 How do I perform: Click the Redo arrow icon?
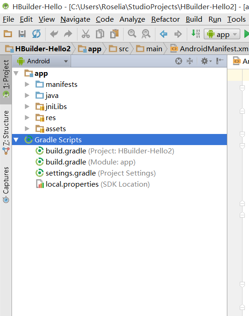click(x=68, y=34)
